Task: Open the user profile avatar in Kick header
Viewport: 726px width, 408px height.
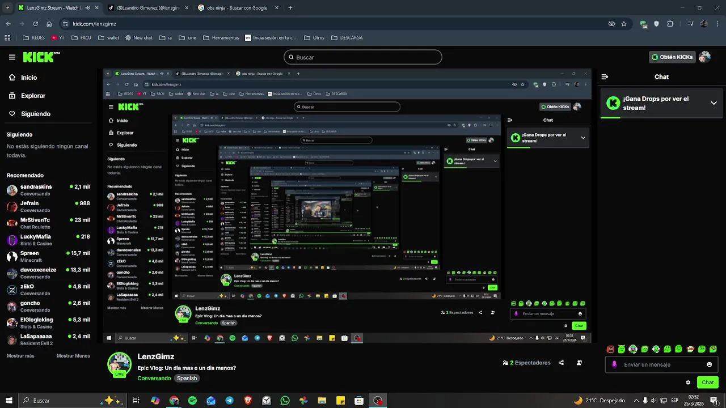Action: 705,57
